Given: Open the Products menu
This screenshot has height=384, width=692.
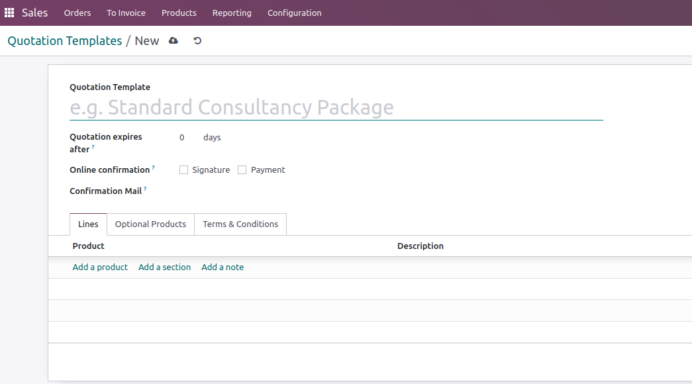Looking at the screenshot, I should (179, 13).
